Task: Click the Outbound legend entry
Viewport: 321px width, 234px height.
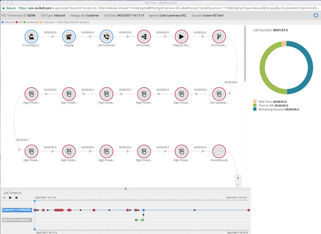Action: click(x=31, y=22)
